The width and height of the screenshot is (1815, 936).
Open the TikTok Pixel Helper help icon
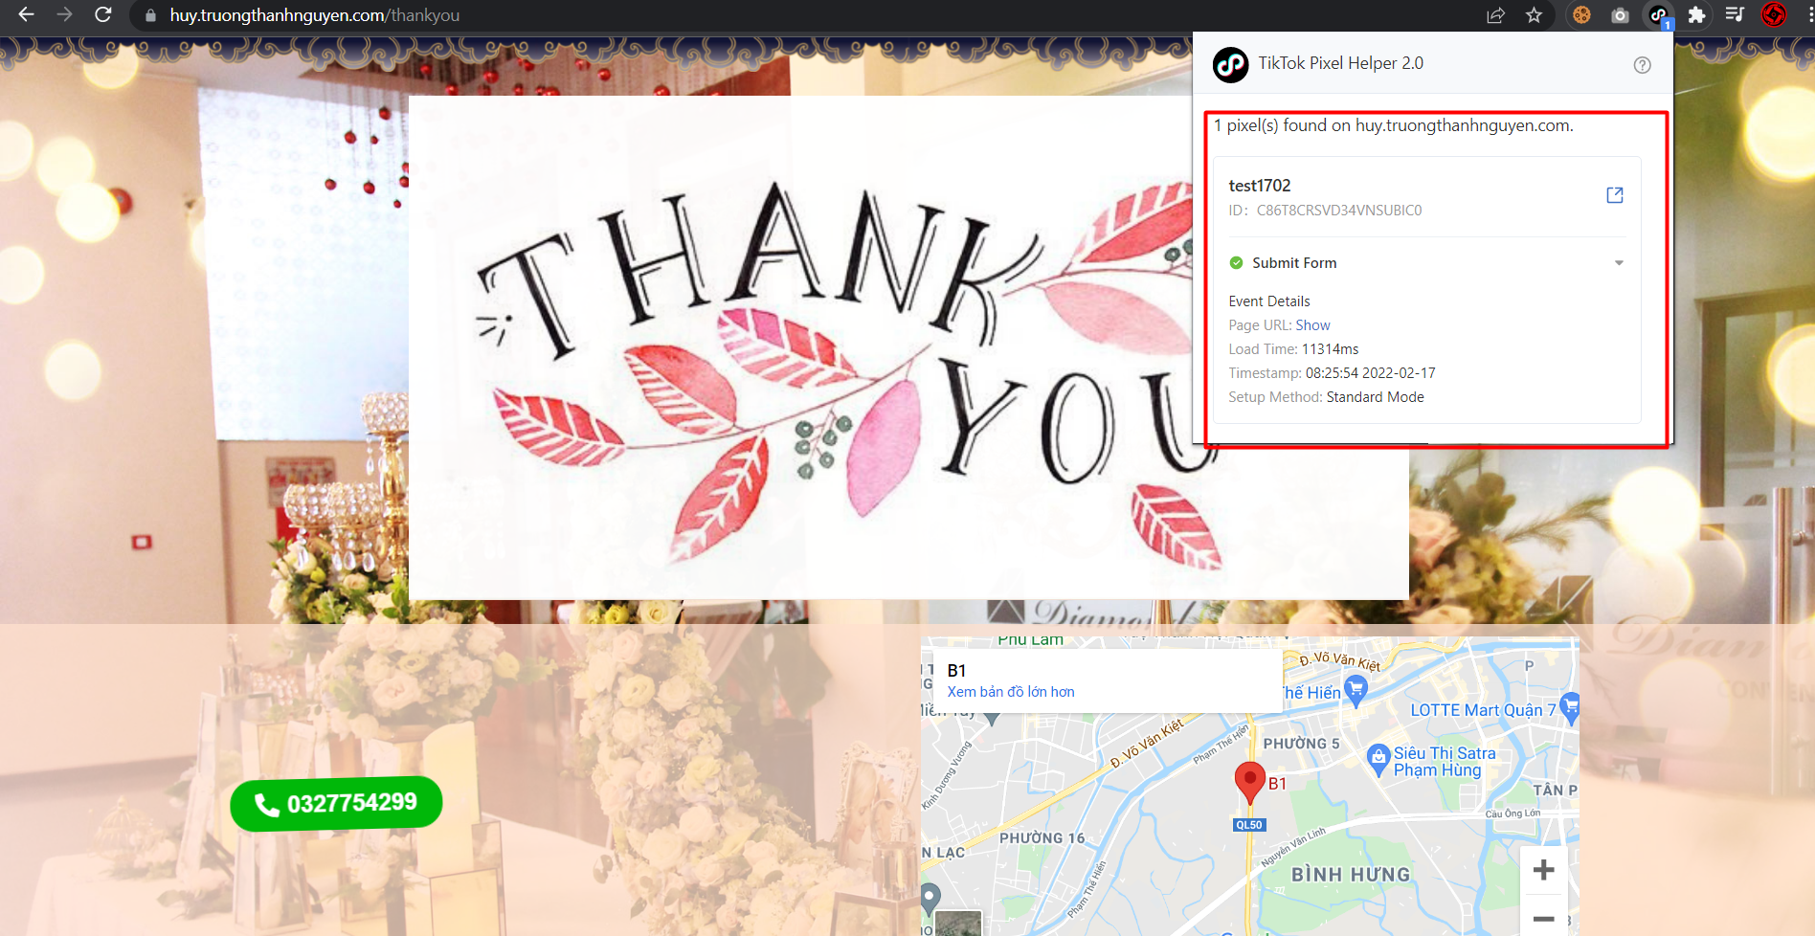click(x=1642, y=65)
